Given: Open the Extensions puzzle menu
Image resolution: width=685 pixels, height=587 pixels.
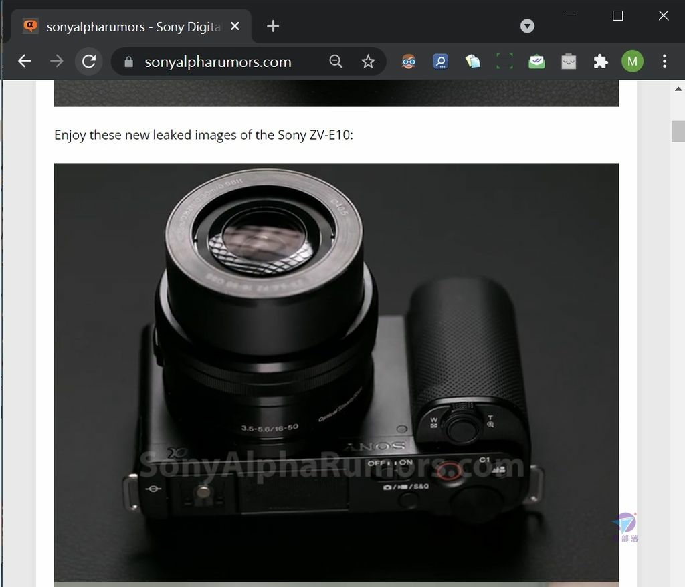Looking at the screenshot, I should coord(601,61).
